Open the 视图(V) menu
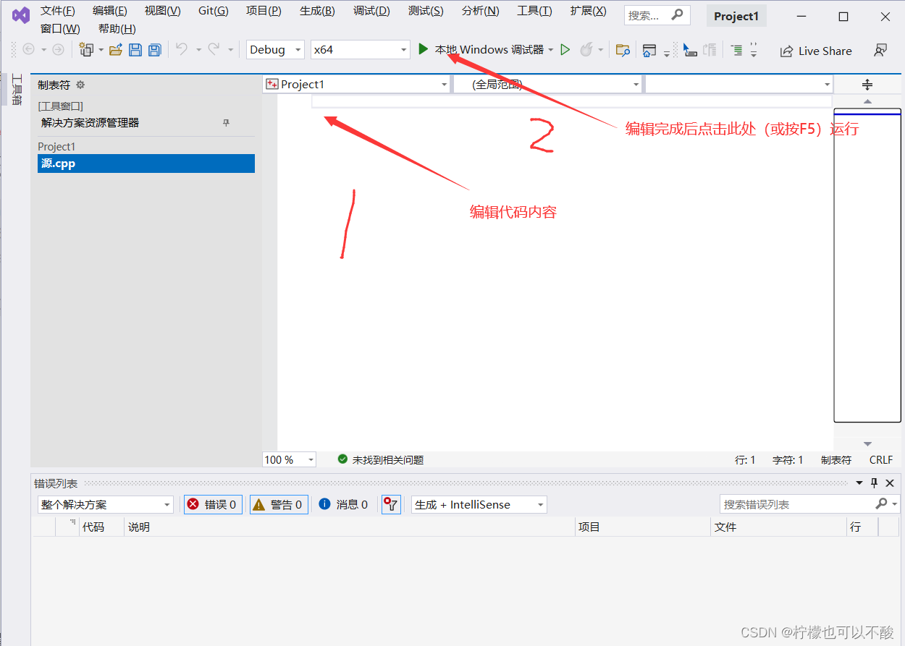The width and height of the screenshot is (905, 646). pos(162,11)
